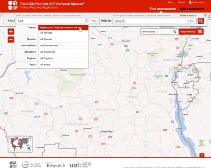Click the world overview mini map
The height and width of the screenshot is (168, 211).
coord(20,144)
